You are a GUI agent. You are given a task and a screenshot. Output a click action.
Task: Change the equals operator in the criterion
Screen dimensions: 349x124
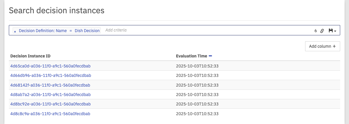tap(71, 31)
